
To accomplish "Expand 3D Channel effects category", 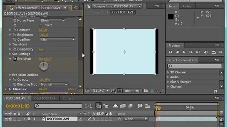I will [168, 72].
